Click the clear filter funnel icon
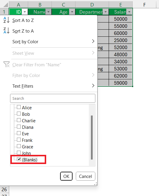Image resolution: width=159 pixels, height=196 pixels. 7,64
